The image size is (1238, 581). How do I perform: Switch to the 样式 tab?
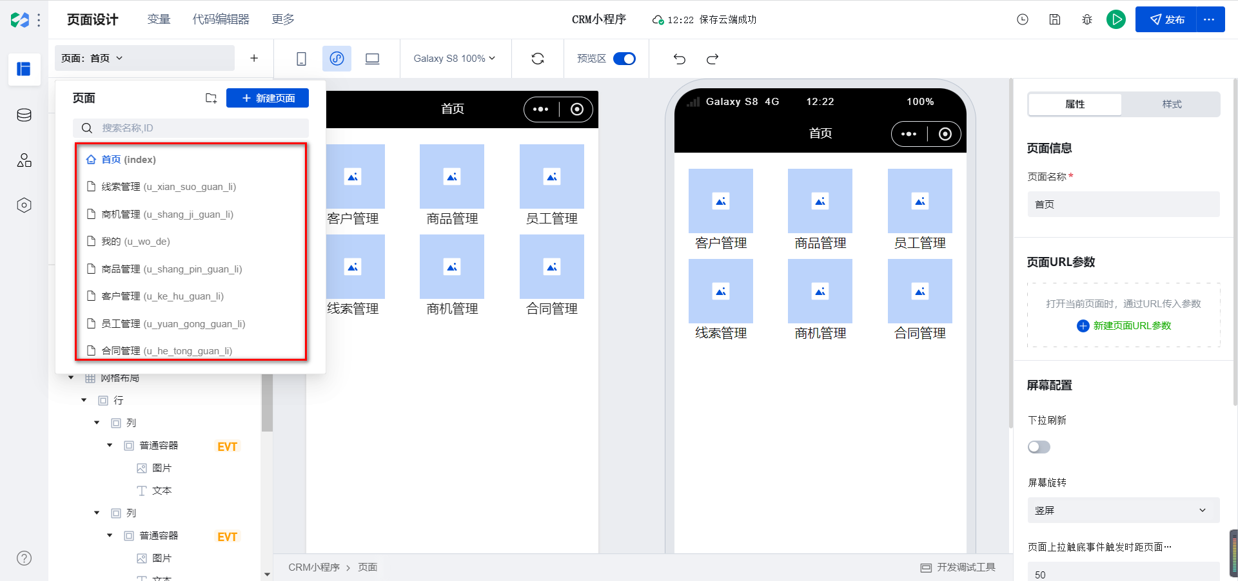pyautogui.click(x=1172, y=104)
